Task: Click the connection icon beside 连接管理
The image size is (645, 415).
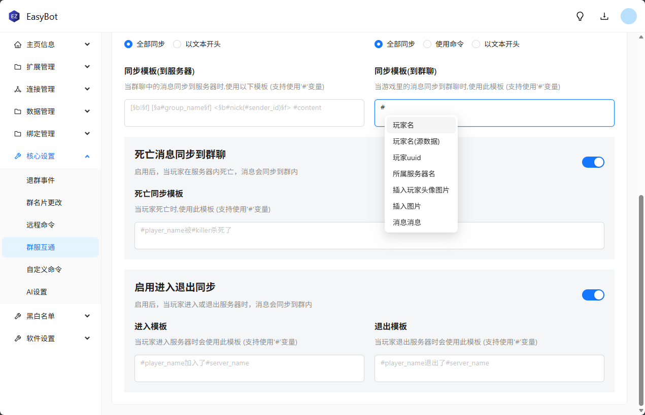Action: click(18, 89)
